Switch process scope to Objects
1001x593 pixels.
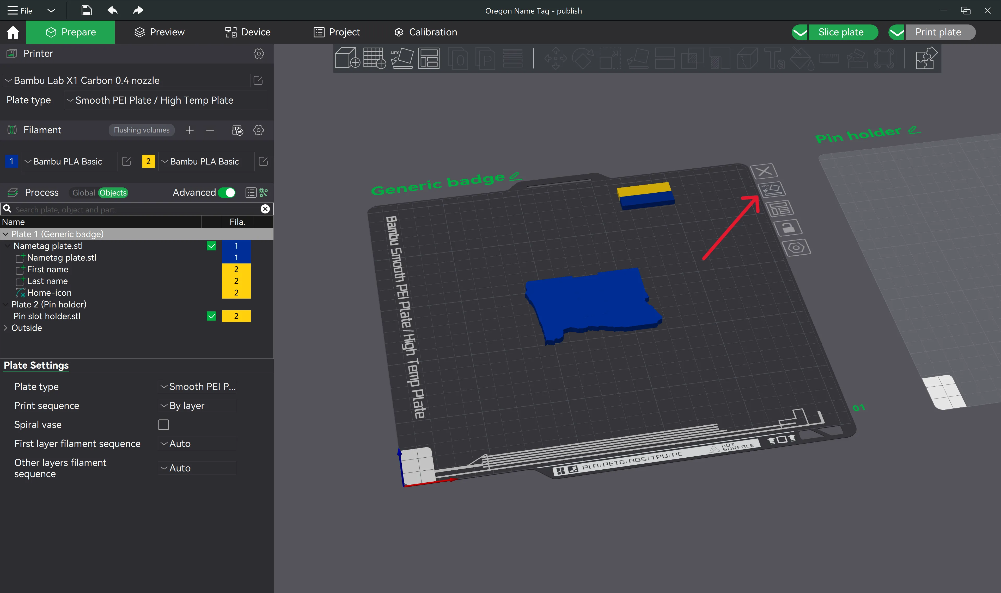click(113, 193)
